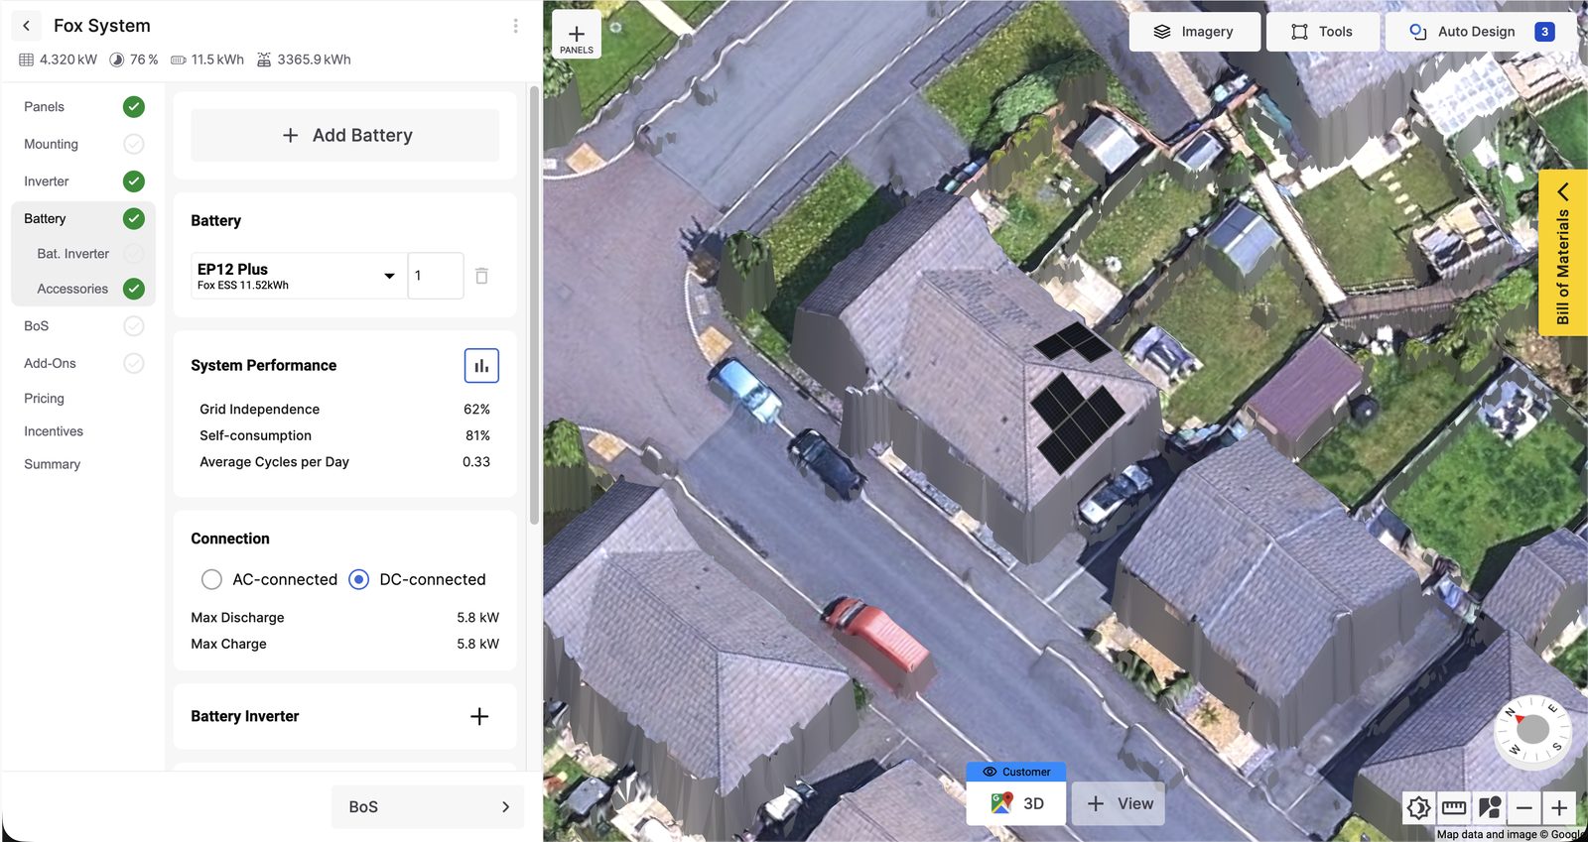Click the 76 % self-sufficiency indicator
The image size is (1588, 842).
point(134,60)
